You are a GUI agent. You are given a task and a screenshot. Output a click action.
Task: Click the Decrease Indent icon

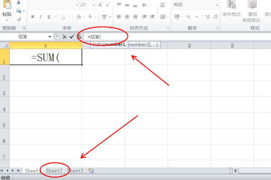point(144,17)
